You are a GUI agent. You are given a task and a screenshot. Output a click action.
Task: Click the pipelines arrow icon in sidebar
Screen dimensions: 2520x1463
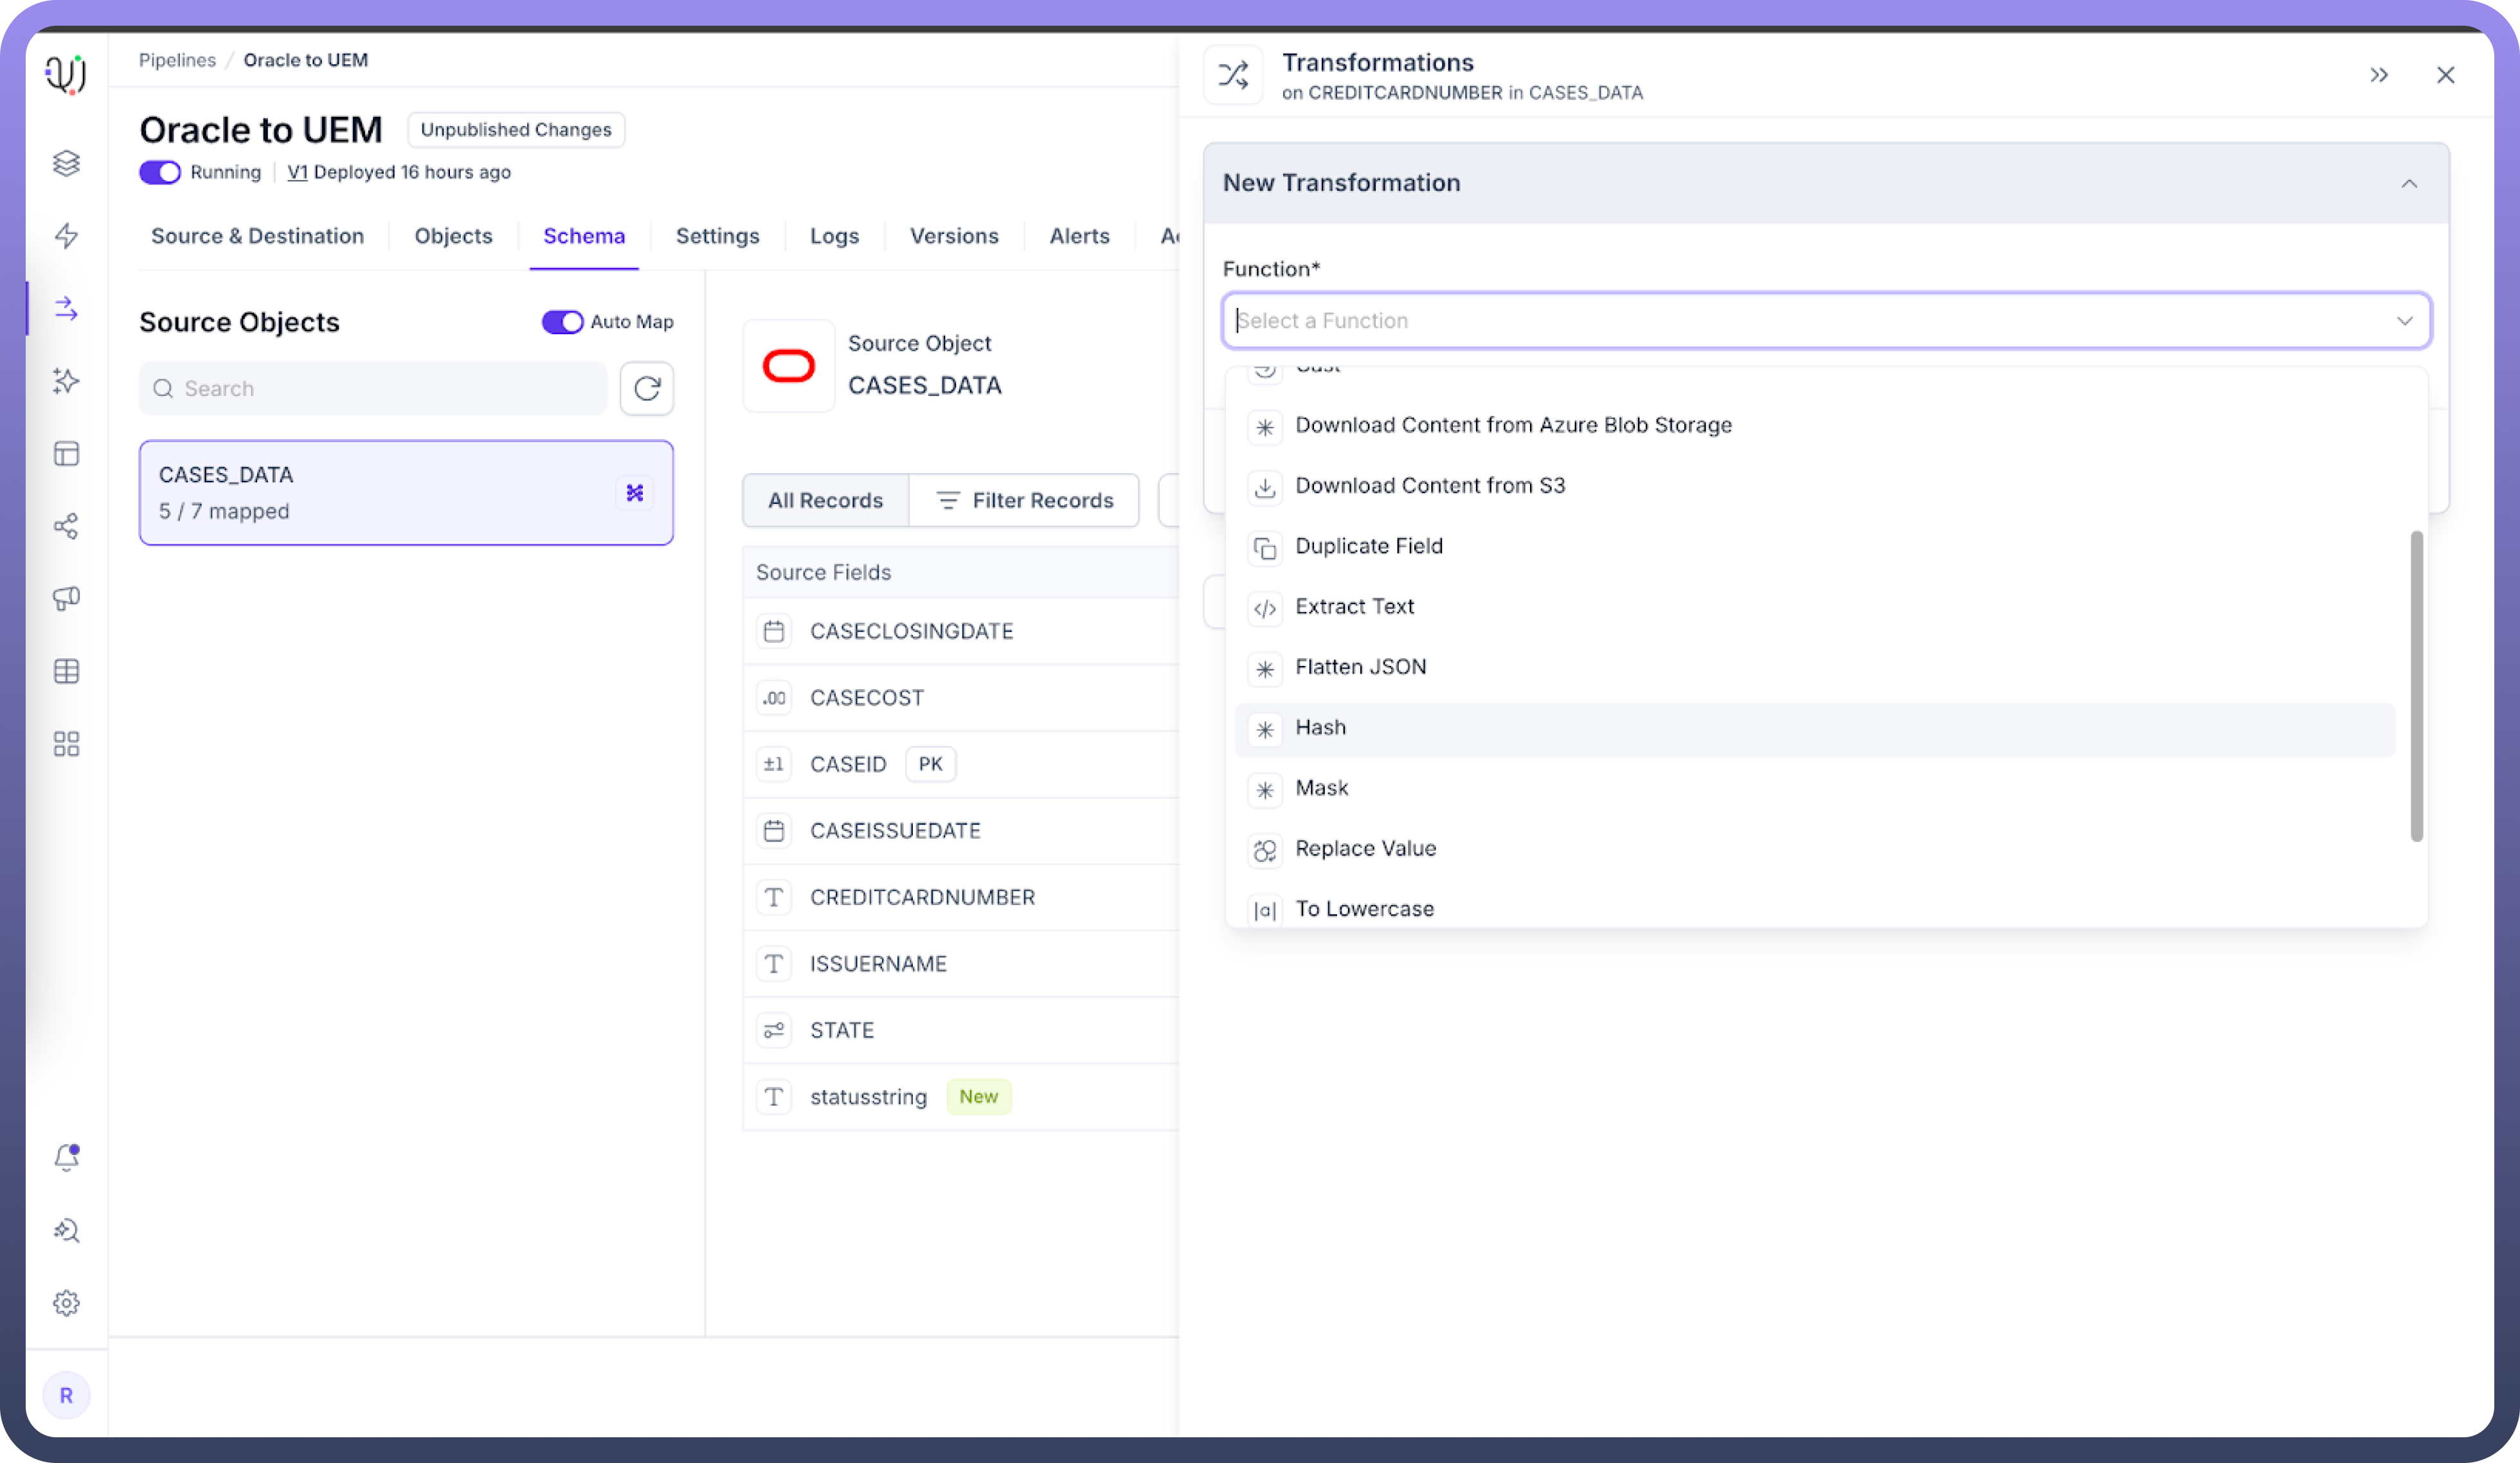pos(66,308)
